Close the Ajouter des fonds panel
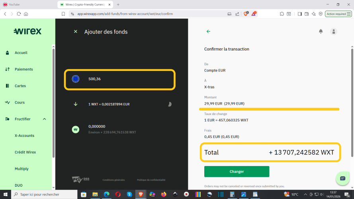Viewport: 354px width, 199px height. click(76, 31)
